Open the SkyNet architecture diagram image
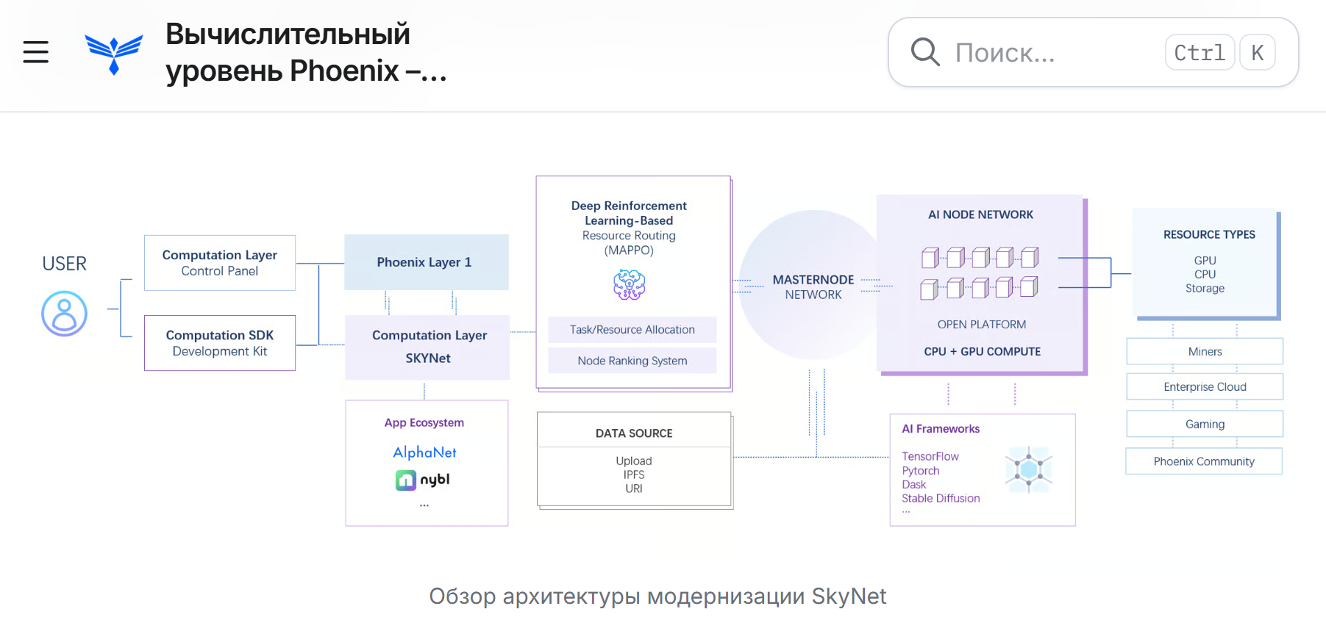The width and height of the screenshot is (1326, 631). (662, 351)
